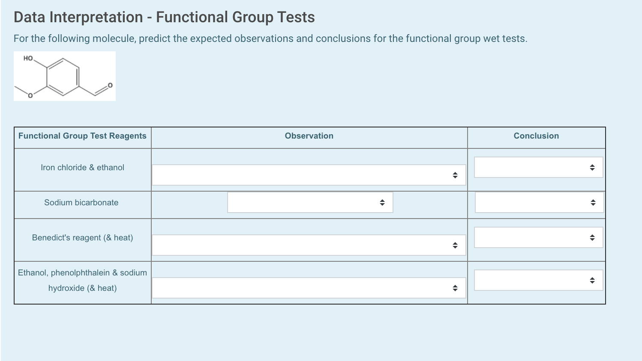Select the Benedict's reagent row label
642x361 pixels.
coord(82,237)
